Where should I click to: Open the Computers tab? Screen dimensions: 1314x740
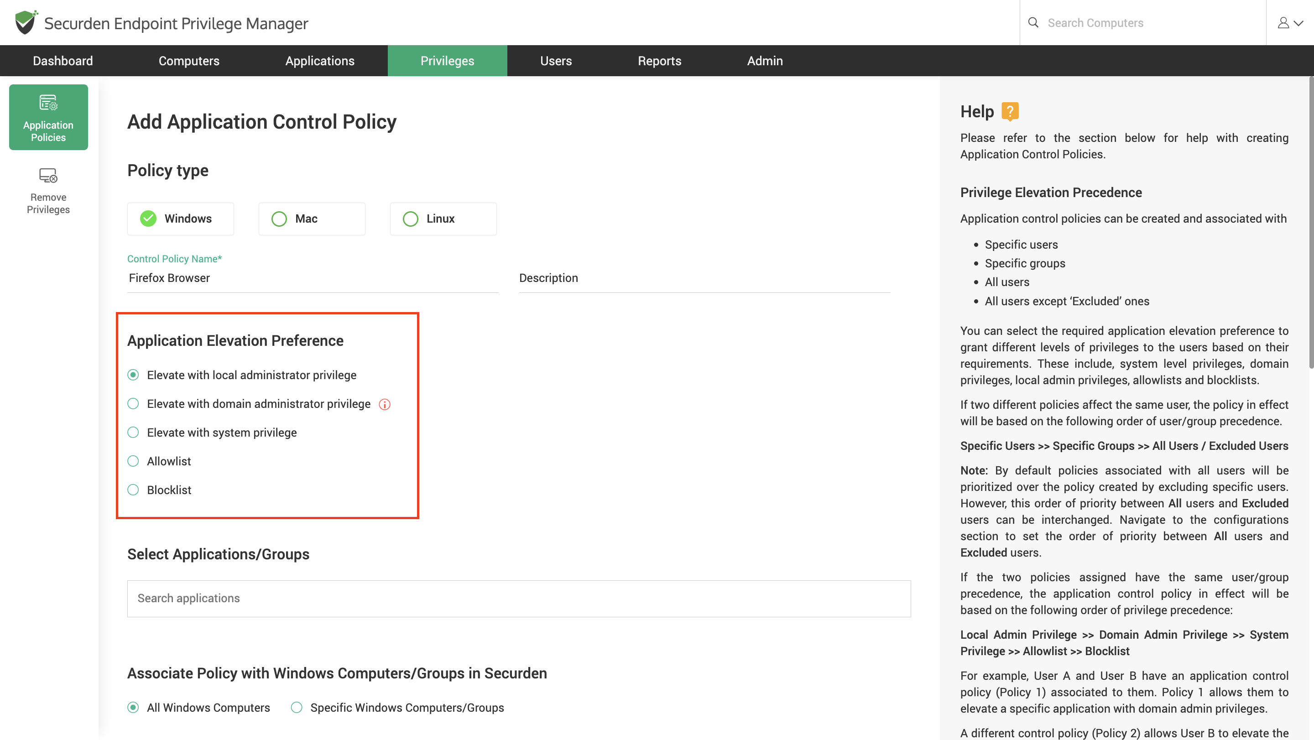coord(189,61)
